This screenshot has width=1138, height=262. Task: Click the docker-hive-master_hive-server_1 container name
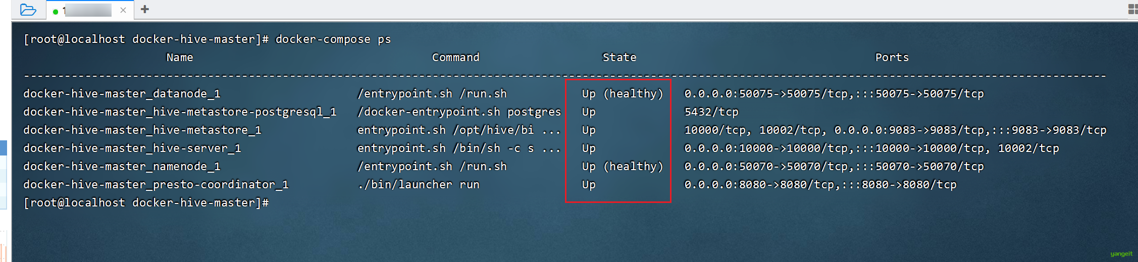coord(132,148)
